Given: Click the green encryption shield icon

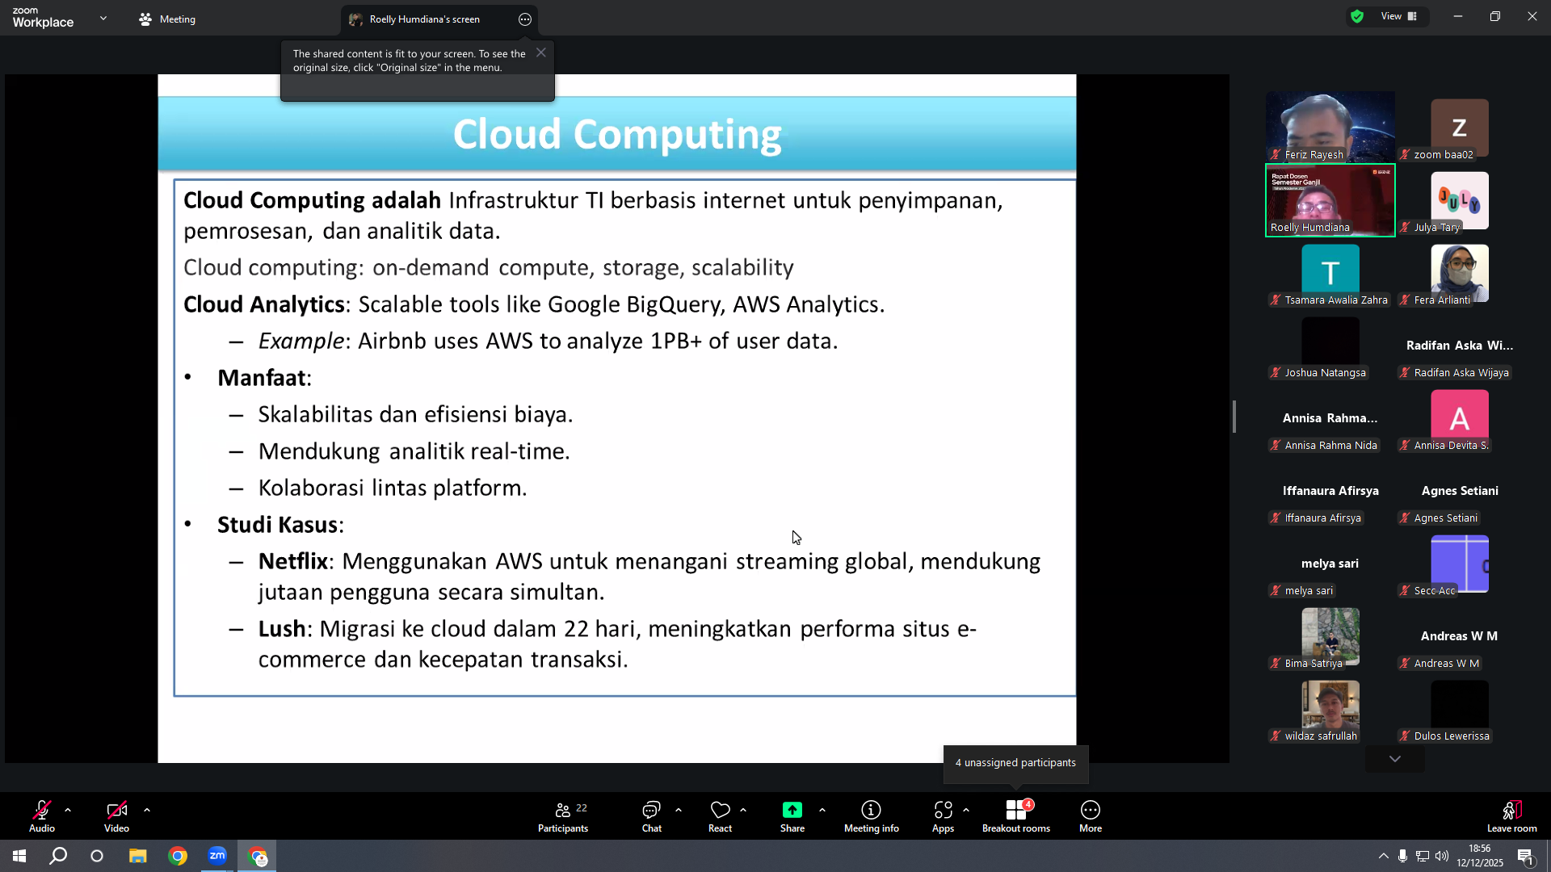Looking at the screenshot, I should (x=1357, y=16).
